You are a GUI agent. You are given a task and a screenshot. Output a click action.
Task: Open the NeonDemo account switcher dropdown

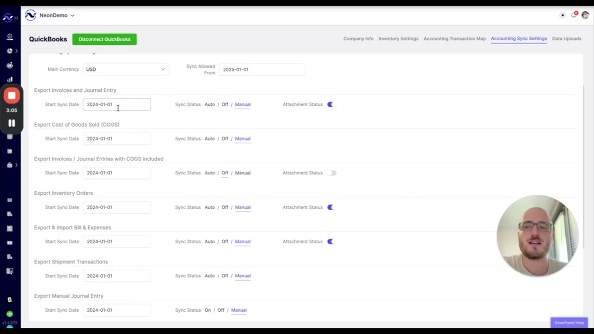click(57, 15)
